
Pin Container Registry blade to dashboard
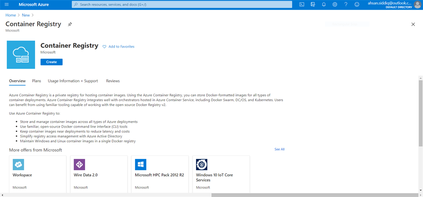point(70,24)
